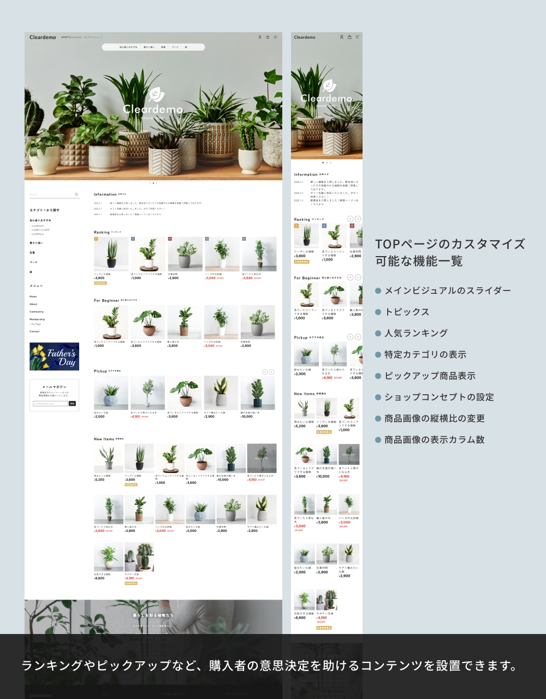Click previous arrow in mobile For Beginner carousel

[351, 277]
